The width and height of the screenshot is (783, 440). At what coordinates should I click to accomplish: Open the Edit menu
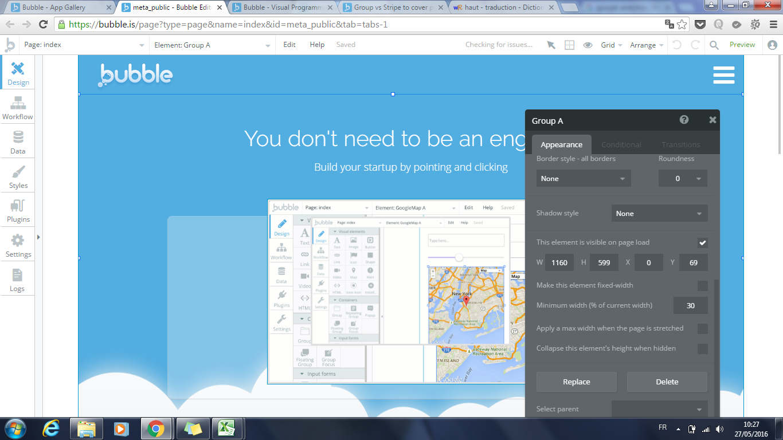[289, 45]
